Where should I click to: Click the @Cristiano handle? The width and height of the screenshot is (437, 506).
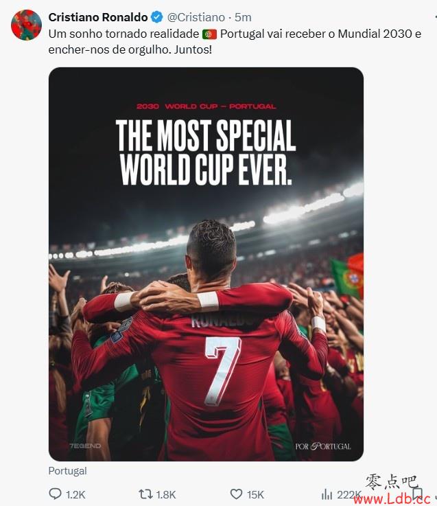click(x=196, y=17)
